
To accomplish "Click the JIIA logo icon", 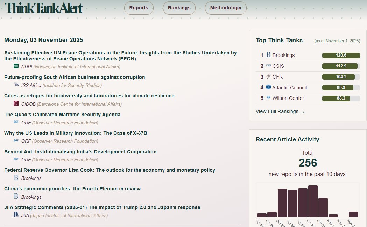I will 16,215.
